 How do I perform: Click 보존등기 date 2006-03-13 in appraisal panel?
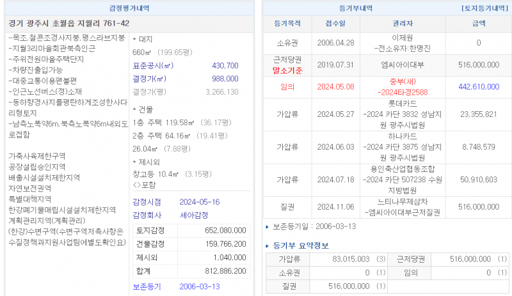coord(200,286)
